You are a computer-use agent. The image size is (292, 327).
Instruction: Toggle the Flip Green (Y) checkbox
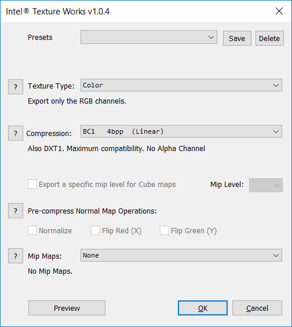coord(165,230)
